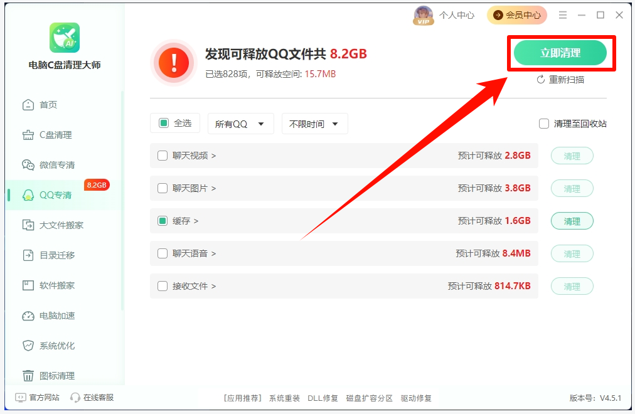The width and height of the screenshot is (635, 414).
Task: Expand the 聊天图片 details chevron
Action: (213, 189)
